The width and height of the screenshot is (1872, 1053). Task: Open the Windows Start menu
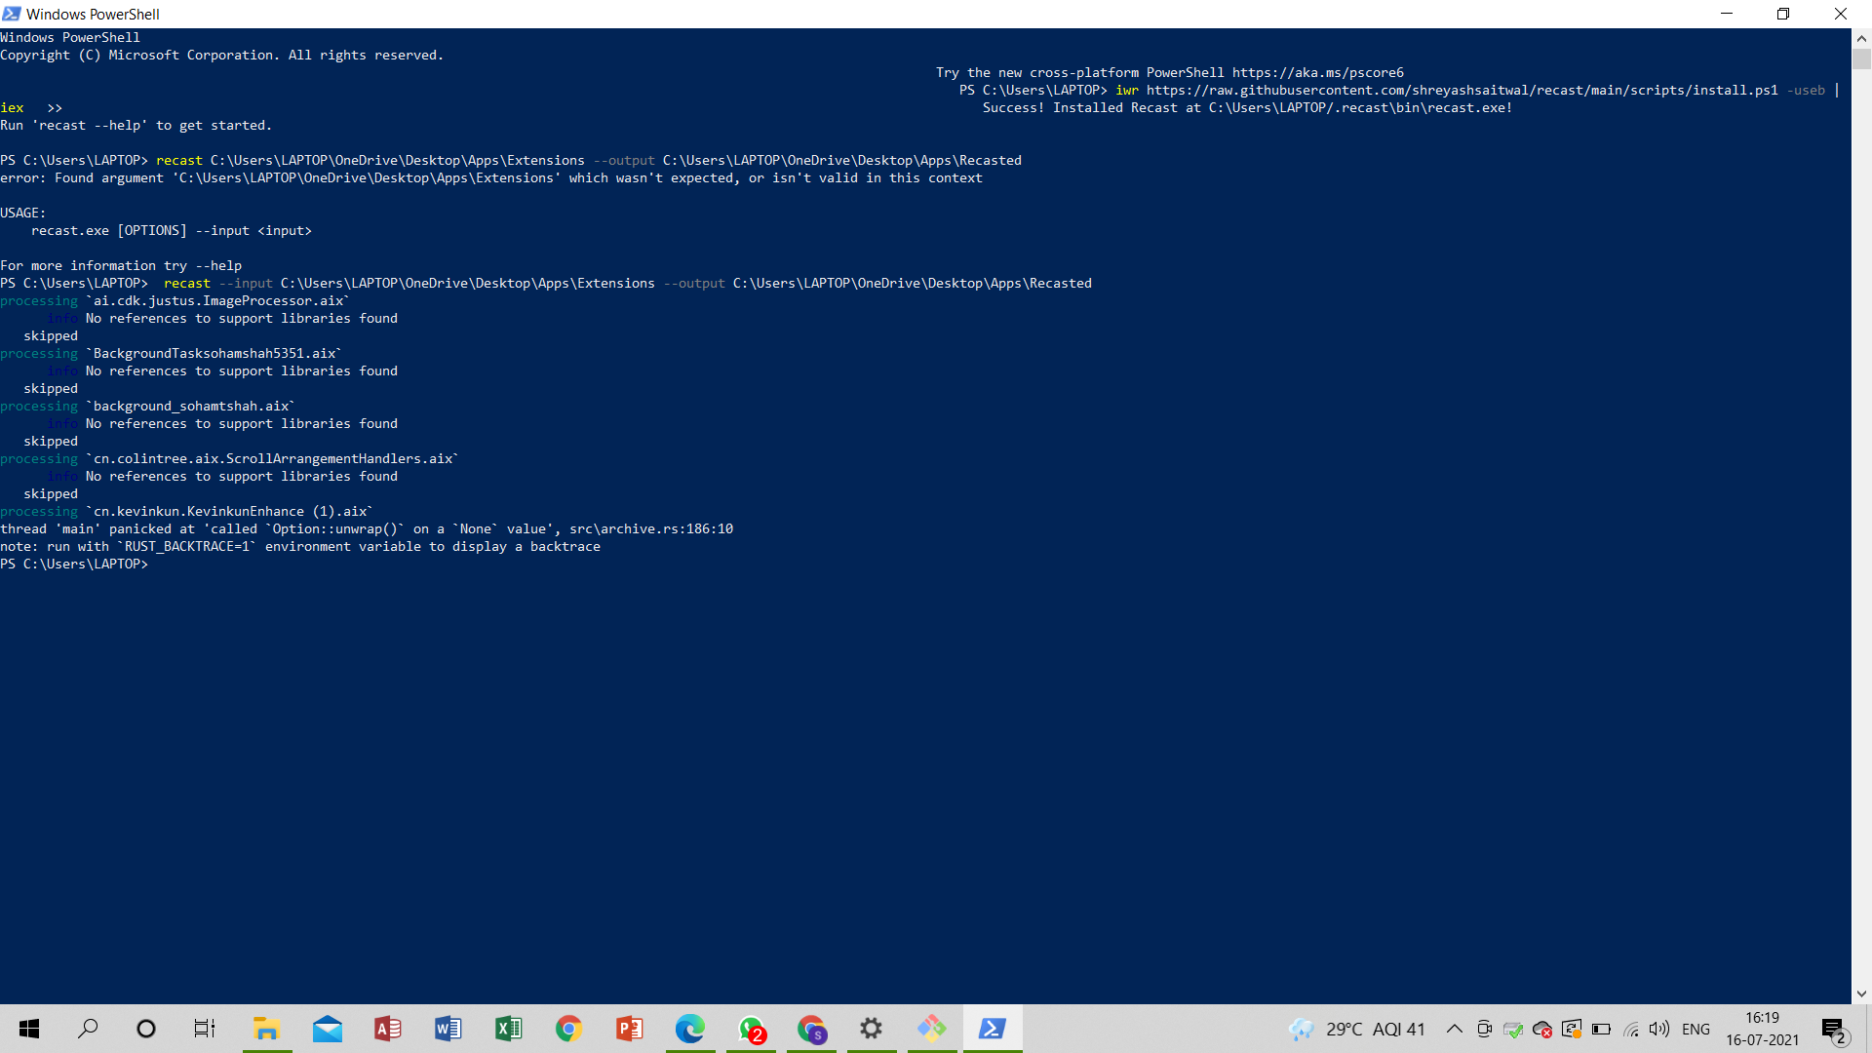pos(29,1029)
